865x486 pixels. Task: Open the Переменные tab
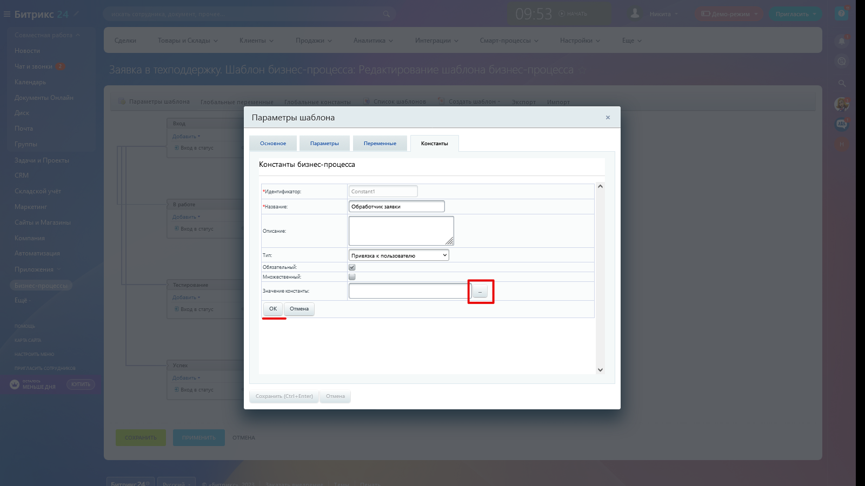pos(380,144)
